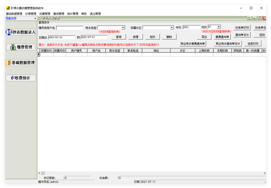
Task: Collapse the 导航向导 panel arrow
Action: click(34, 18)
